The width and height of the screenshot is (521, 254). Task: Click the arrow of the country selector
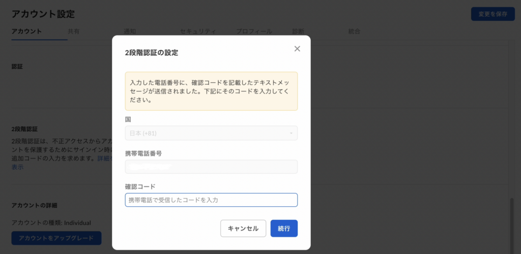pos(291,133)
